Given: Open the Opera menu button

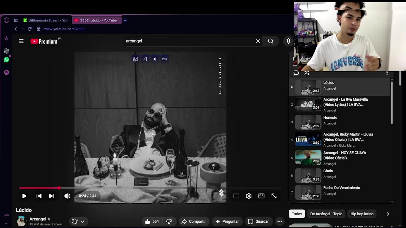Looking at the screenshot, I should coord(6,20).
